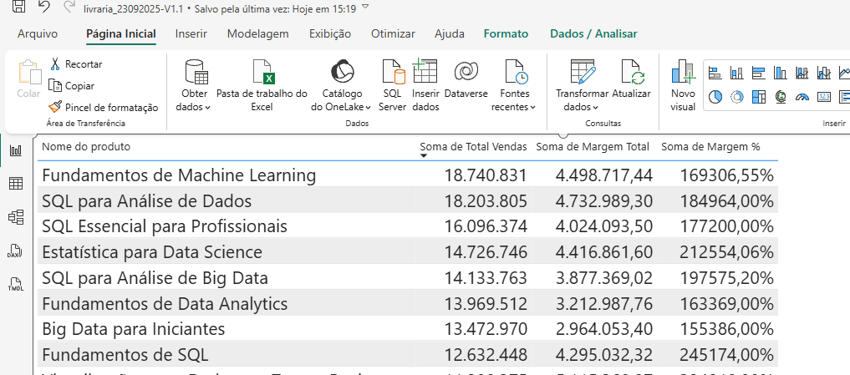Screen dimensions: 850x375
Task: Click the Obter dados database icon
Action: [196, 72]
